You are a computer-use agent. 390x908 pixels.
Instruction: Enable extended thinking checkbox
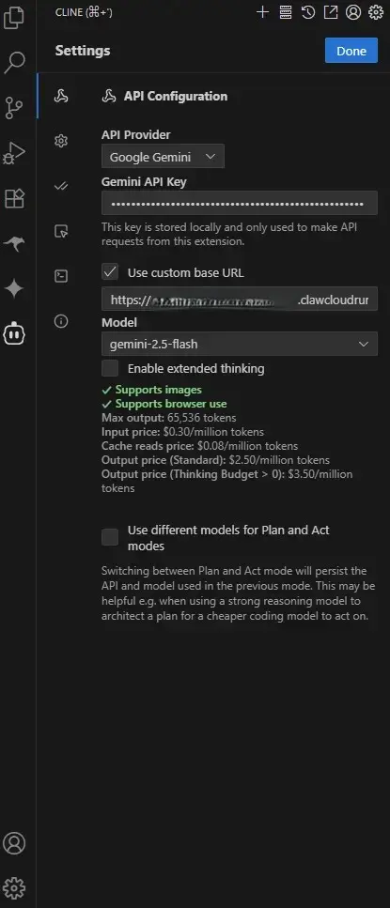click(110, 368)
